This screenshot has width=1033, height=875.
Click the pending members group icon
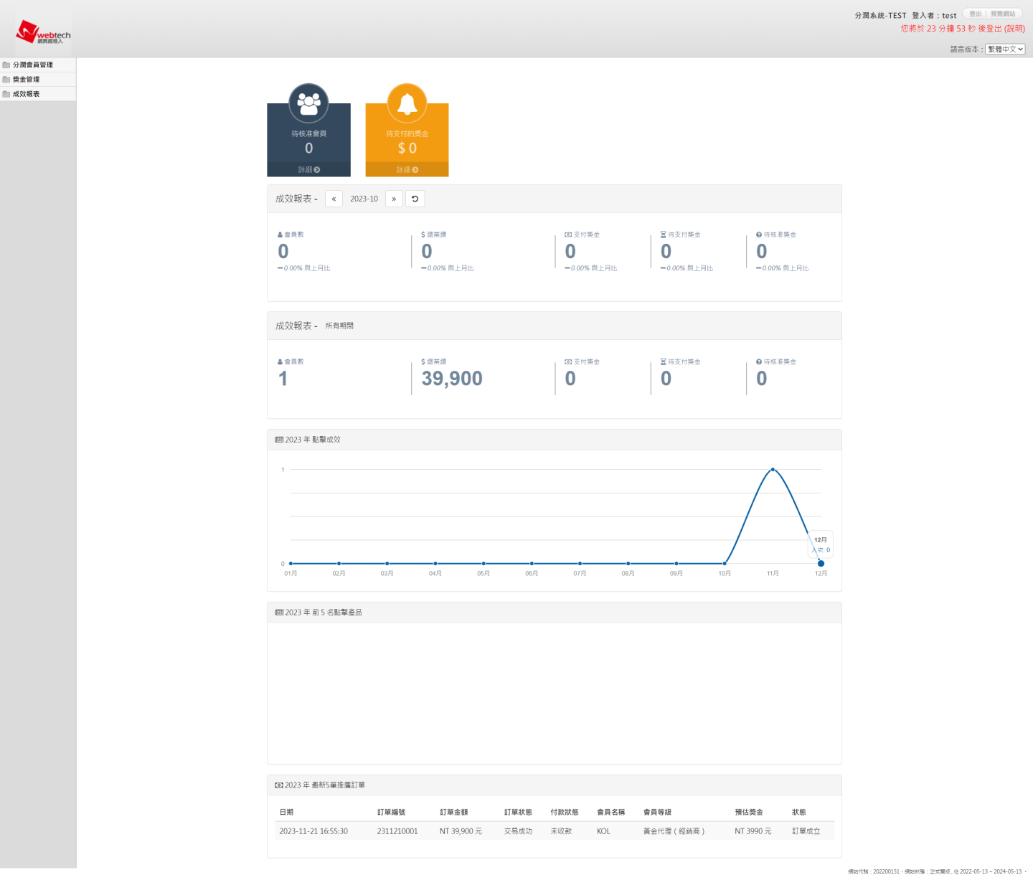[x=308, y=104]
